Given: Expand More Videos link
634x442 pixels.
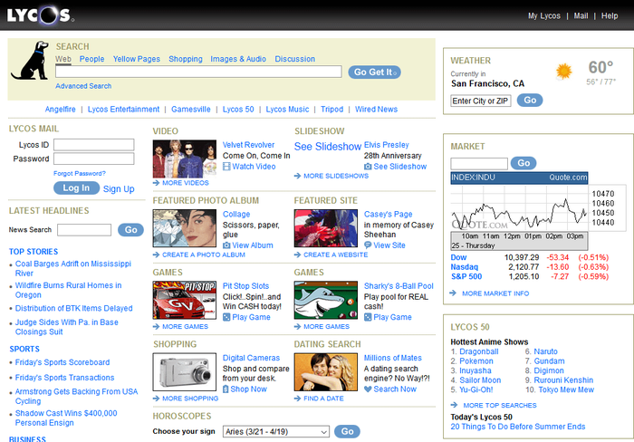Looking at the screenshot, I should tap(185, 183).
